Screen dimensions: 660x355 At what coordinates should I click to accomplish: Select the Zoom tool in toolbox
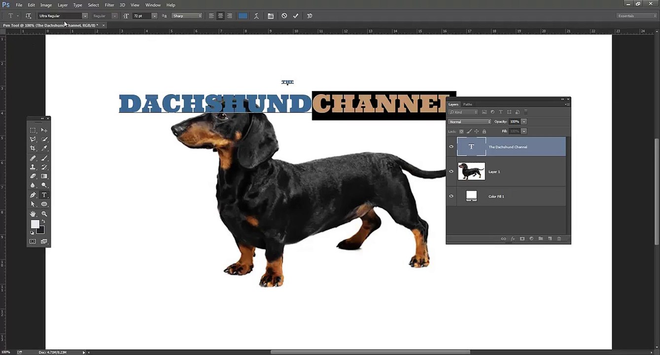point(44,214)
